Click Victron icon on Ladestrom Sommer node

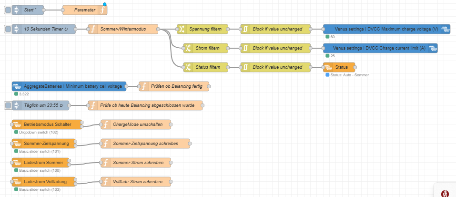pyautogui.click(x=17, y=163)
